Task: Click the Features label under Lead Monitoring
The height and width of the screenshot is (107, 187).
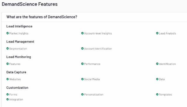Action: coord(15,64)
